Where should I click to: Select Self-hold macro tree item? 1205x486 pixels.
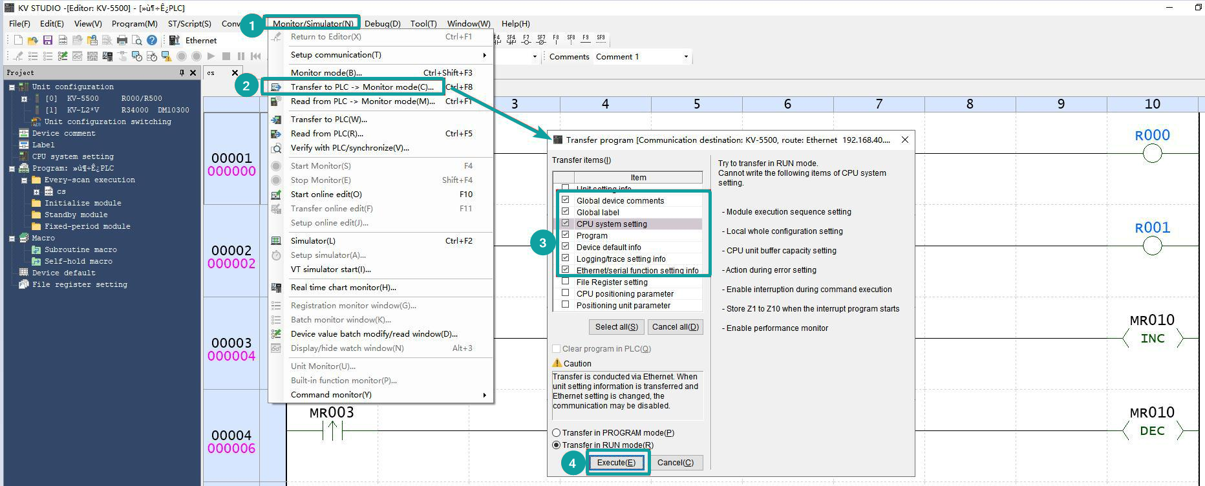click(x=78, y=261)
